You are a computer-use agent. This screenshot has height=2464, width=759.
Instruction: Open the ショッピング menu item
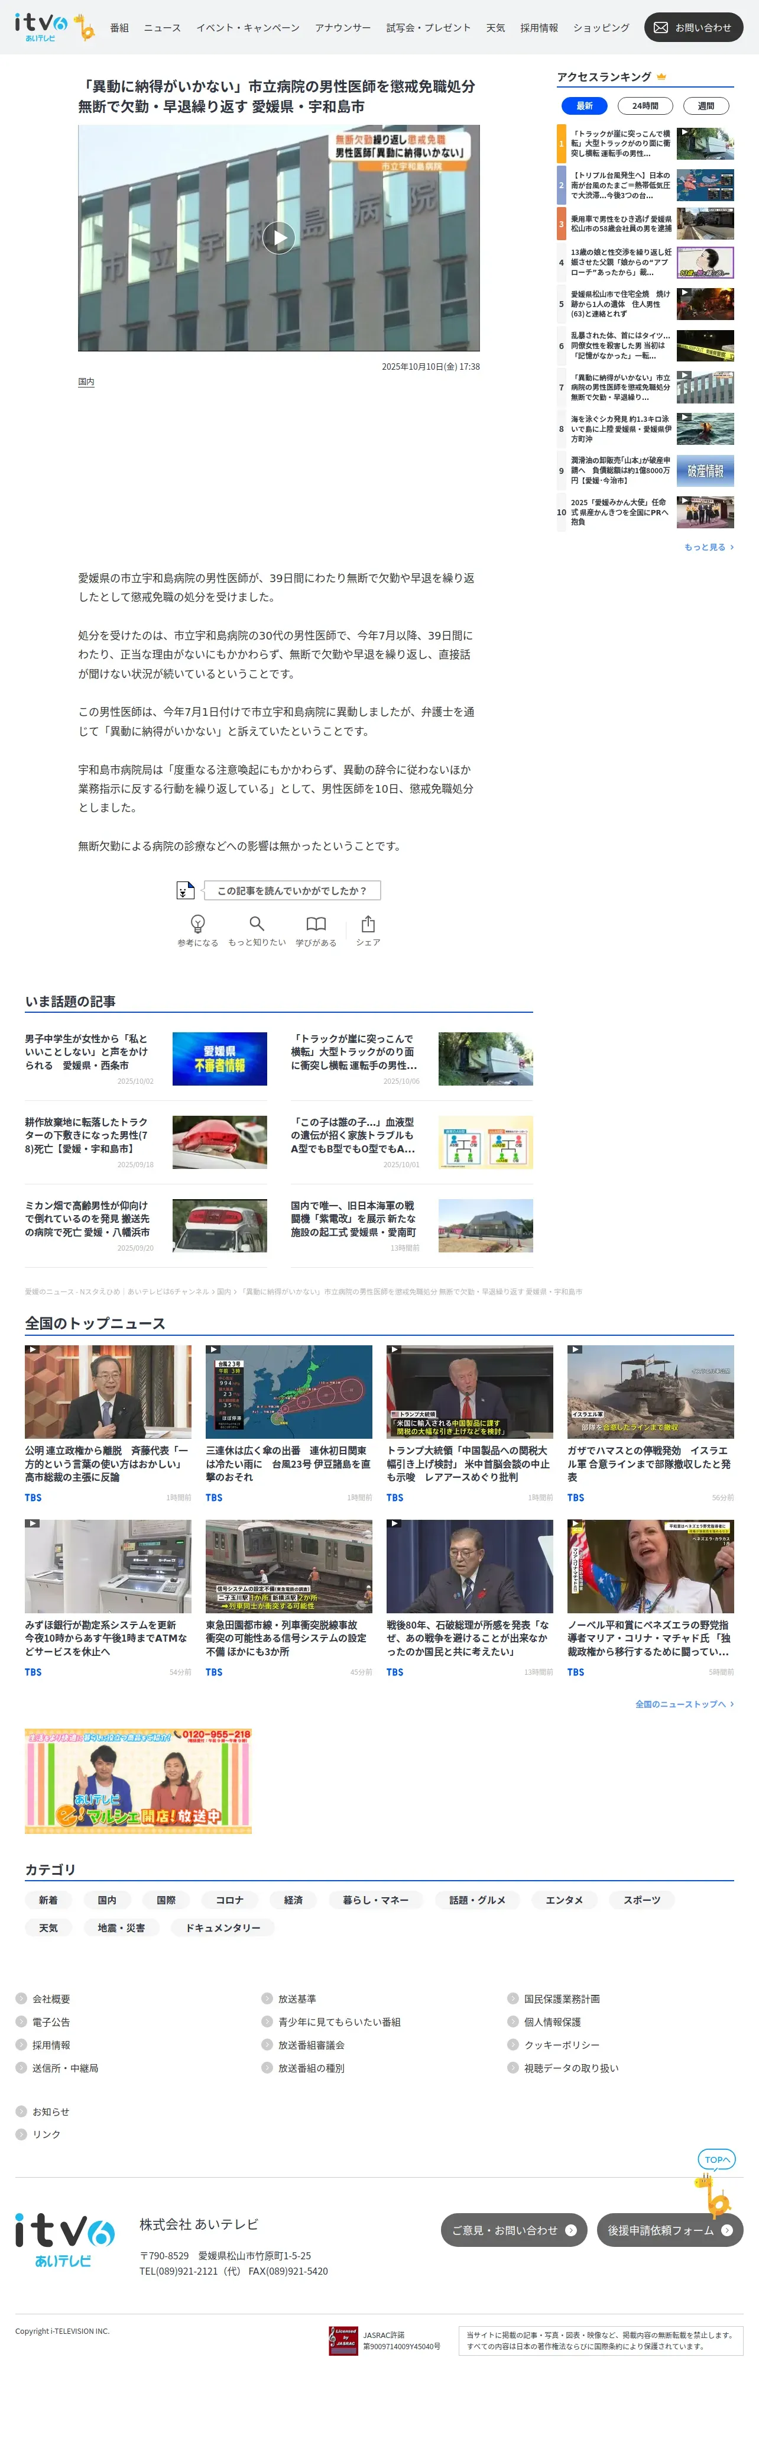click(601, 28)
